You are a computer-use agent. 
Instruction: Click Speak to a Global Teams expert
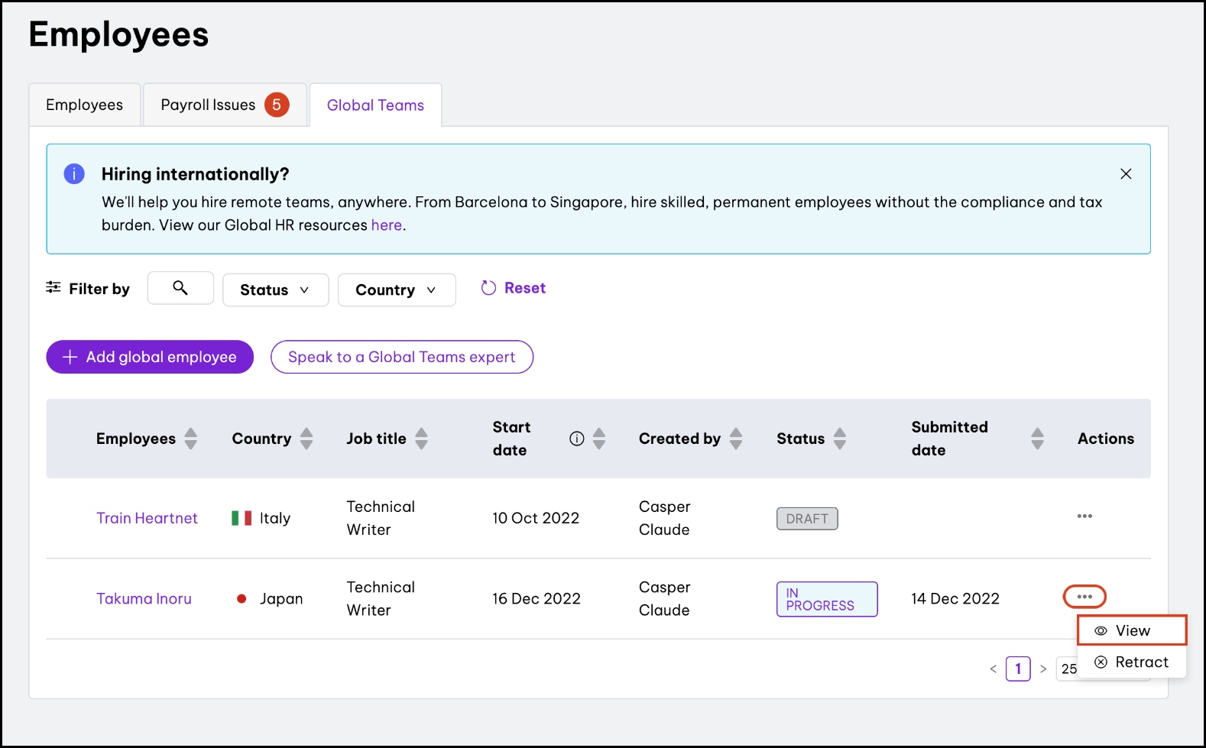click(x=401, y=357)
